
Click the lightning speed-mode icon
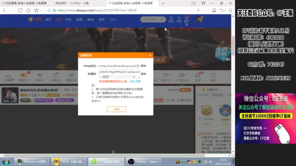198,10
